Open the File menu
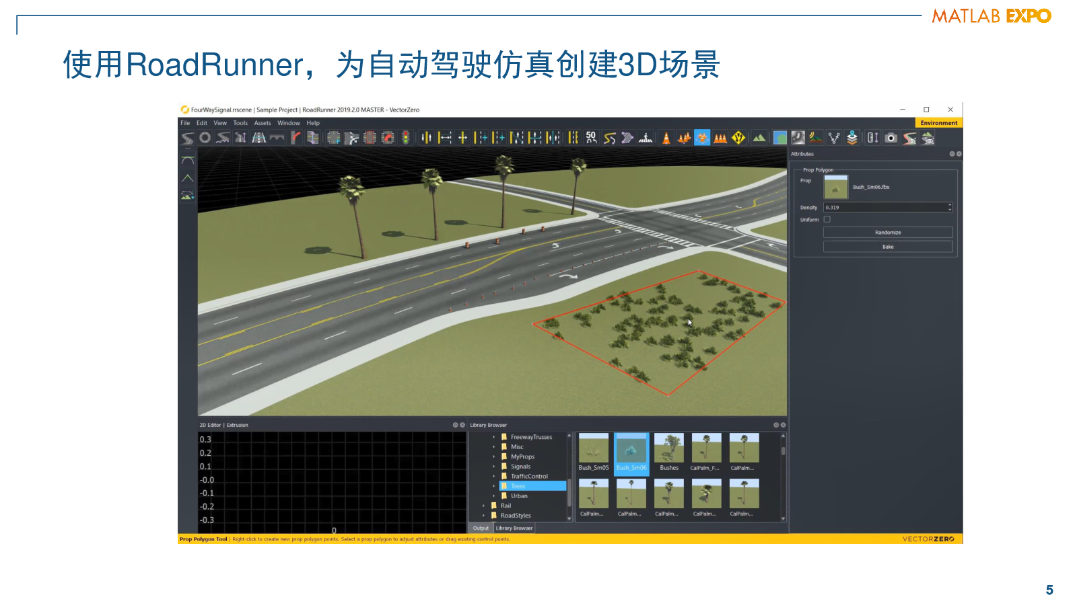 185,123
